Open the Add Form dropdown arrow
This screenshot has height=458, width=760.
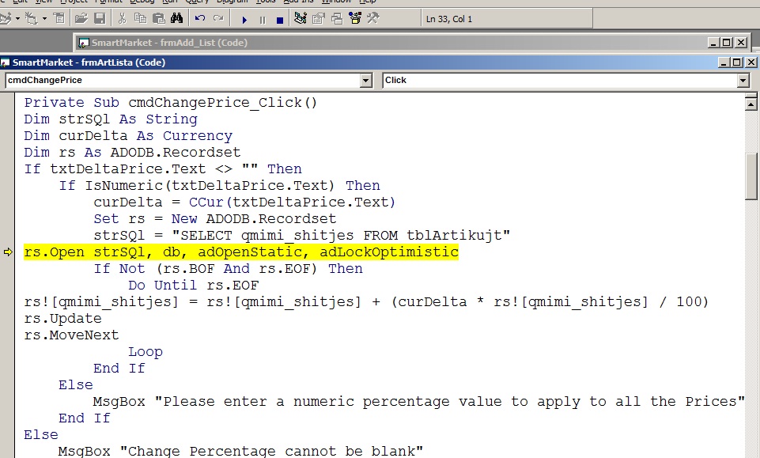tap(44, 19)
